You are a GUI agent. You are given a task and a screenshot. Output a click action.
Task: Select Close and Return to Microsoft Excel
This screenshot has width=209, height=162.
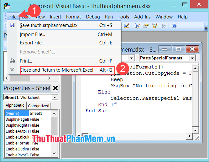coord(64,70)
